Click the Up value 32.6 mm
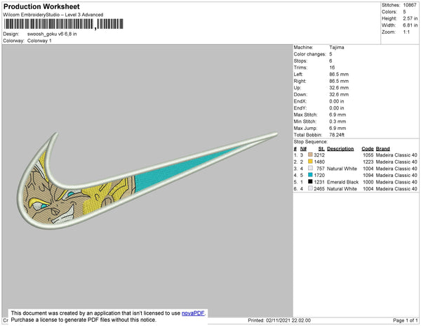 339,88
